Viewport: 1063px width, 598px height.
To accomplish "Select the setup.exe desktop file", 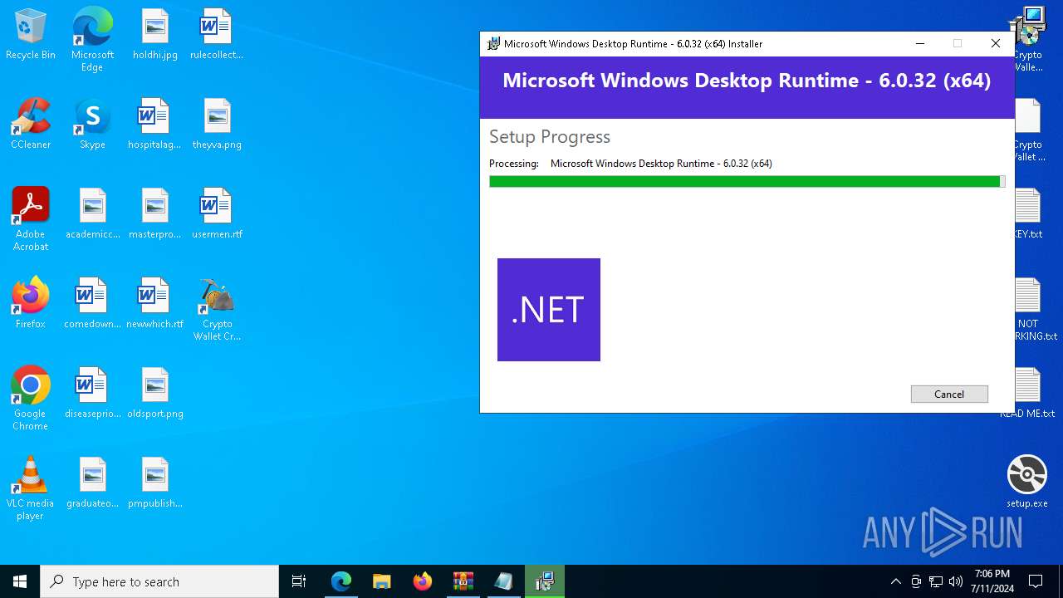I will [1027, 482].
